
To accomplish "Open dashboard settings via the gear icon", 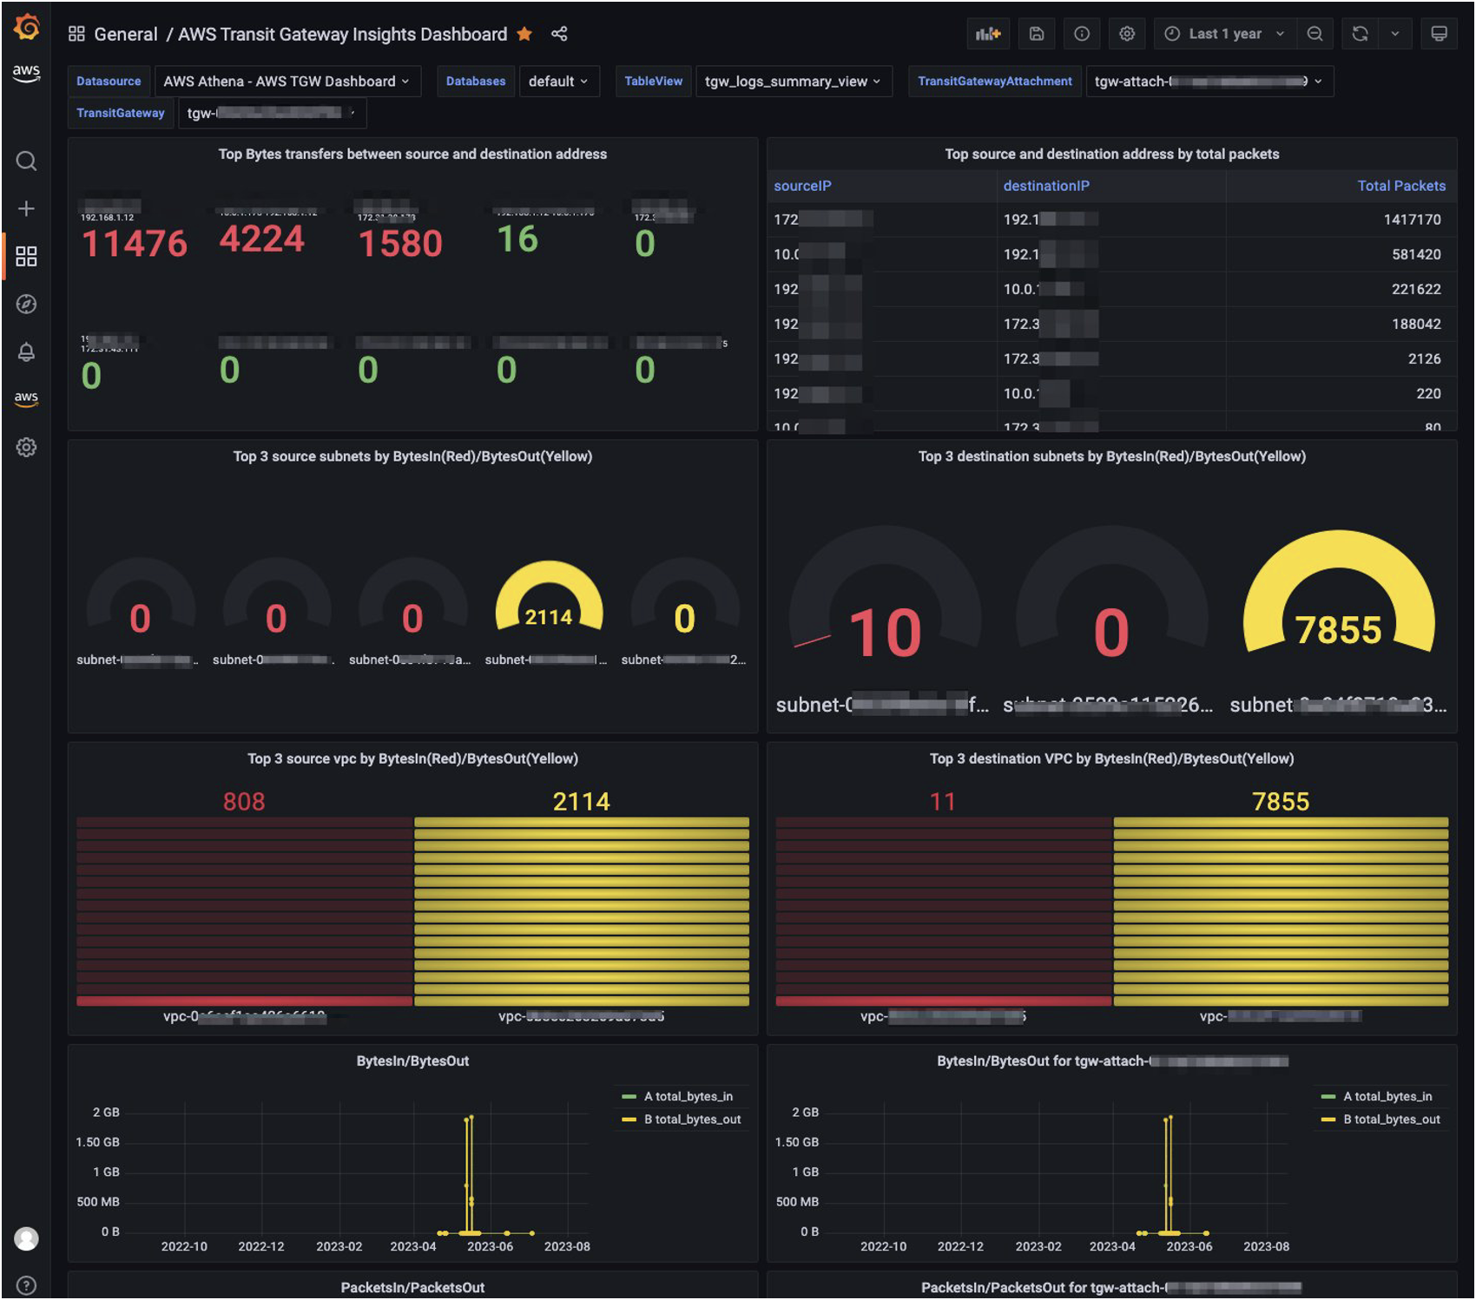I will 1127,34.
